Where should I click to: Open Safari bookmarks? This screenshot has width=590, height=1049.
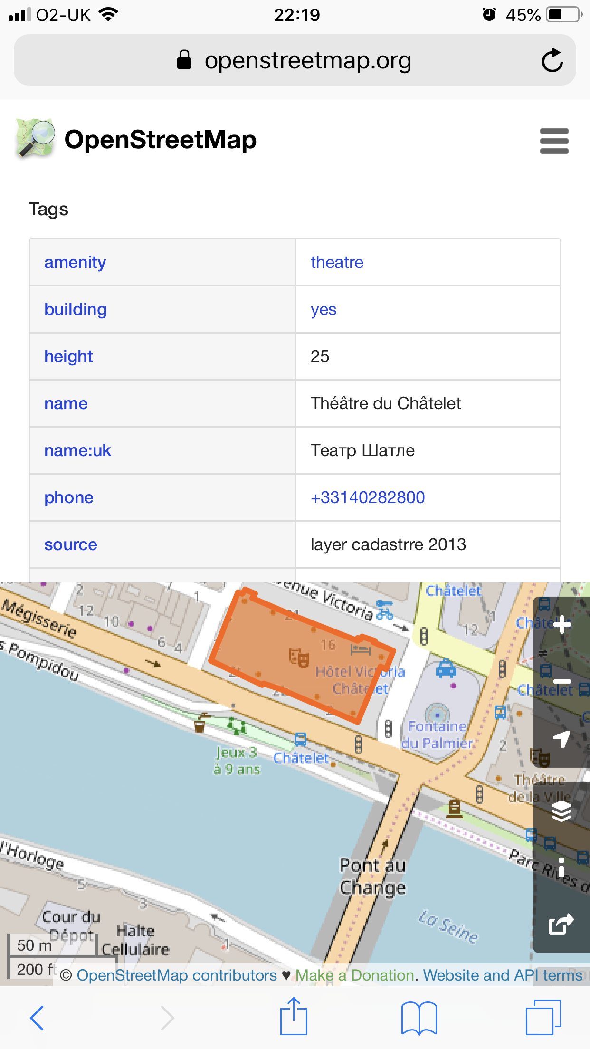[419, 1018]
